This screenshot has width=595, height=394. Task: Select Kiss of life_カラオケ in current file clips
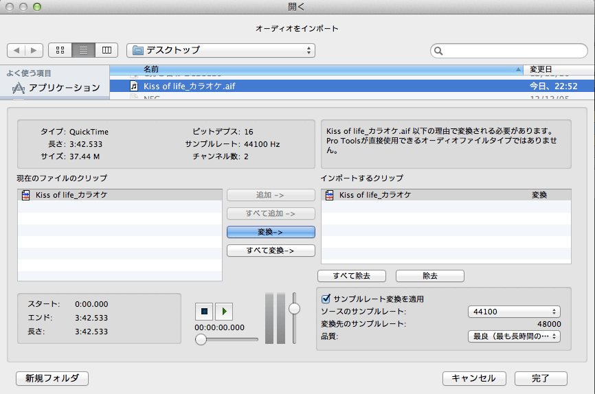[x=120, y=195]
